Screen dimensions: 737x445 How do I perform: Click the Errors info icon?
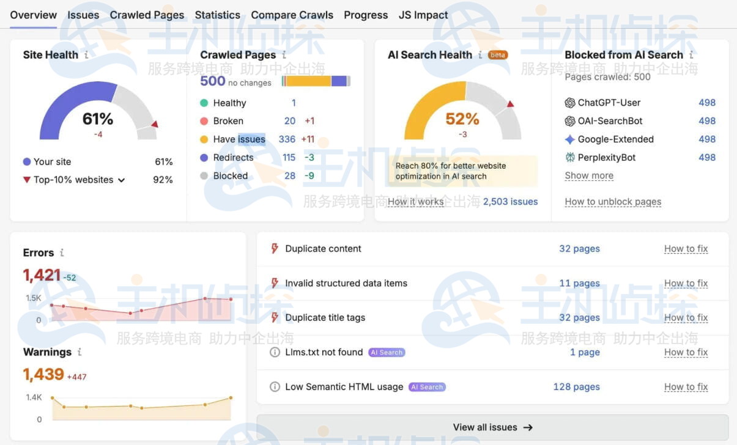tap(62, 252)
